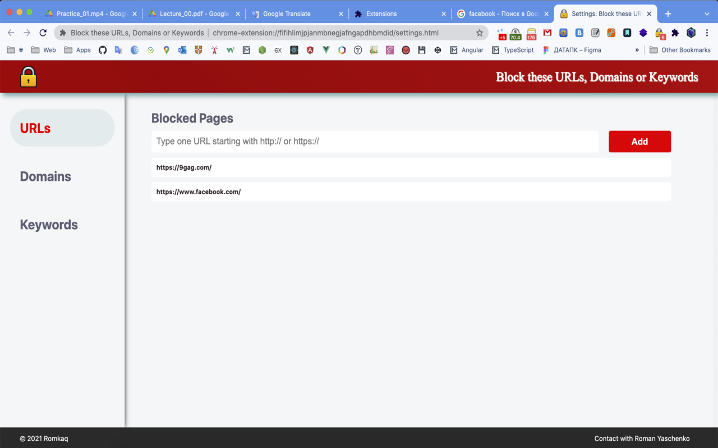Image resolution: width=718 pixels, height=448 pixels.
Task: Open the Angular bookmark labeled Angular
Action: pos(467,50)
